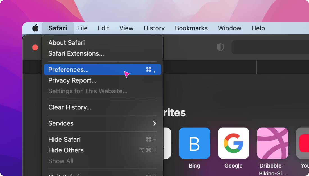The height and width of the screenshot is (176, 309).
Task: Open the Window menu in menu bar
Action: click(230, 28)
